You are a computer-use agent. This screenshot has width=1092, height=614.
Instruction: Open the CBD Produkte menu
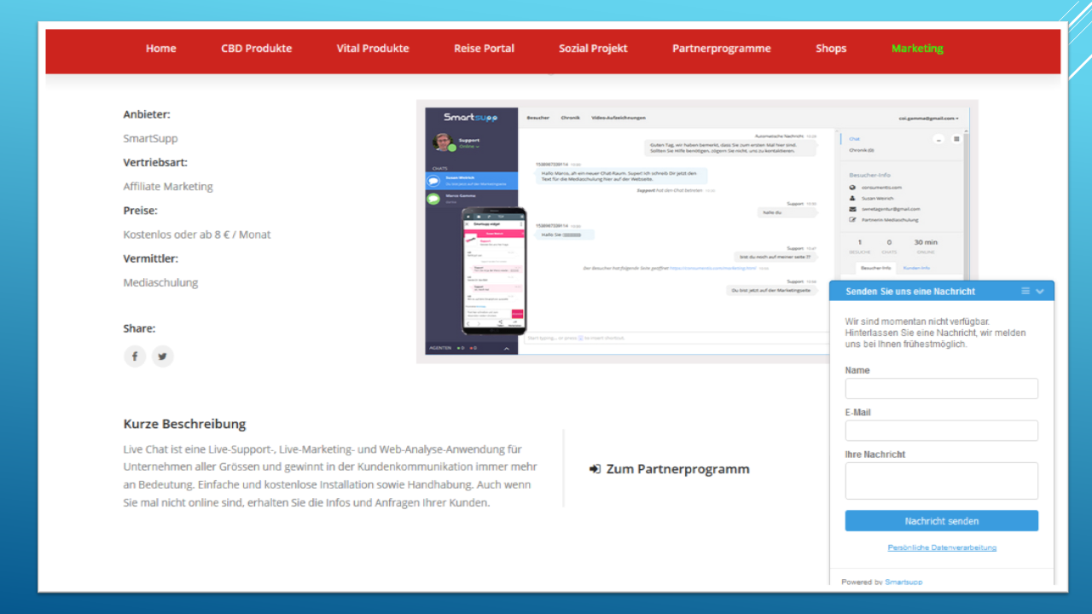pos(256,49)
